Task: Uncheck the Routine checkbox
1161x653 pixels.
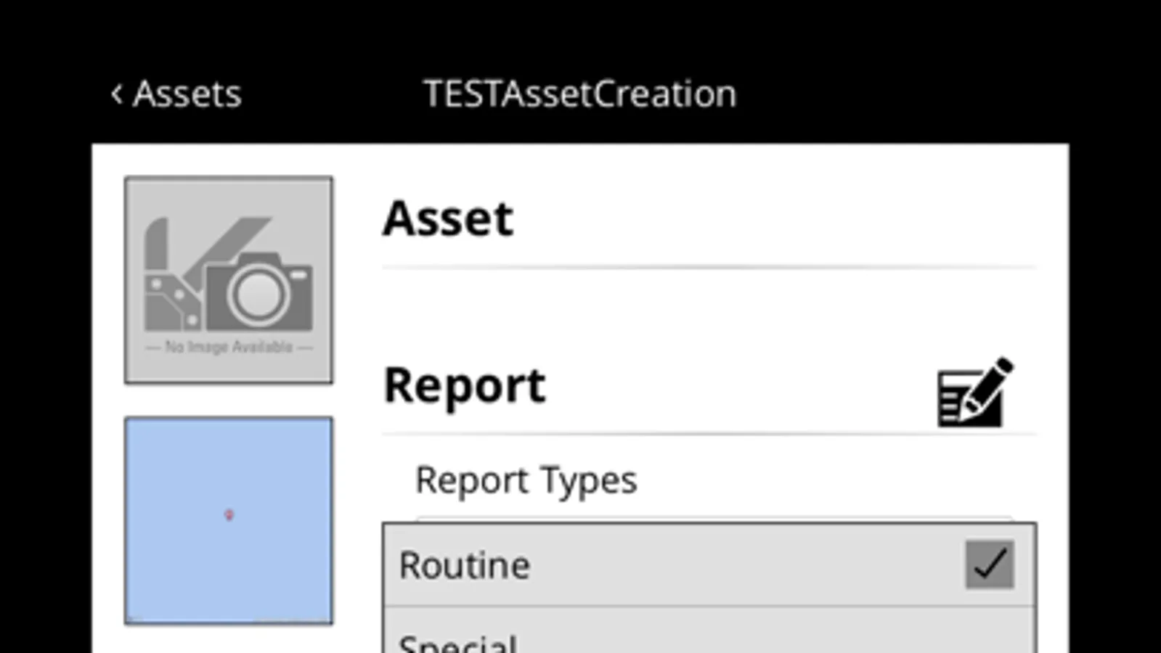Action: point(989,564)
